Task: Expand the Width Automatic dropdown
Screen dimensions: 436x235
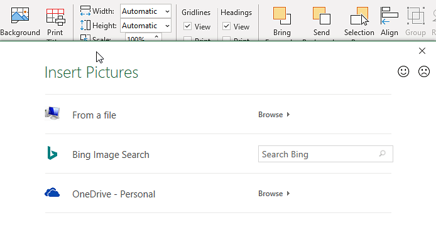Action: [x=167, y=11]
